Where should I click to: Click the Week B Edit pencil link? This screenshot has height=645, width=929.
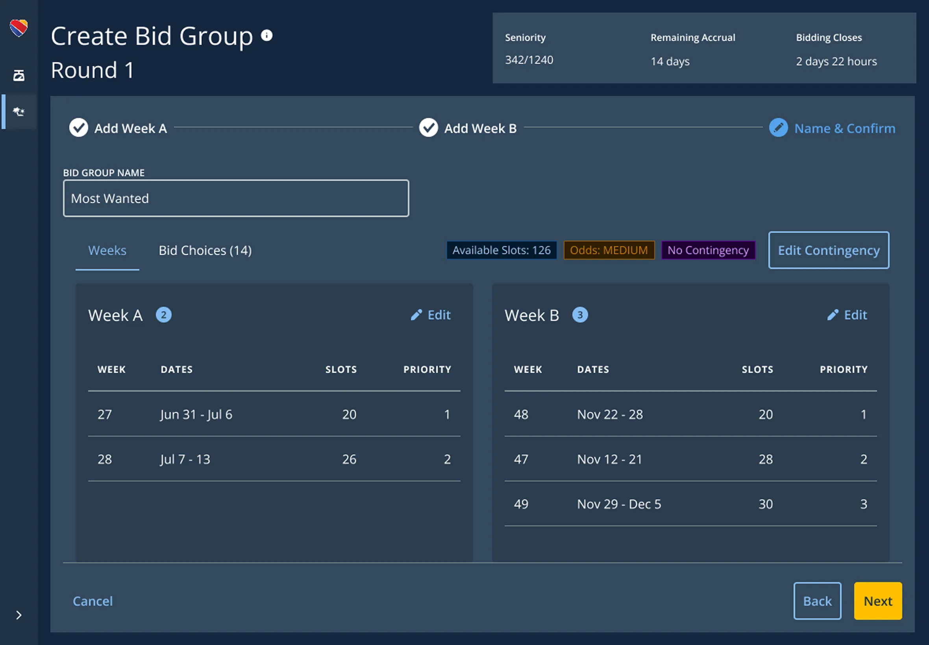coord(847,315)
